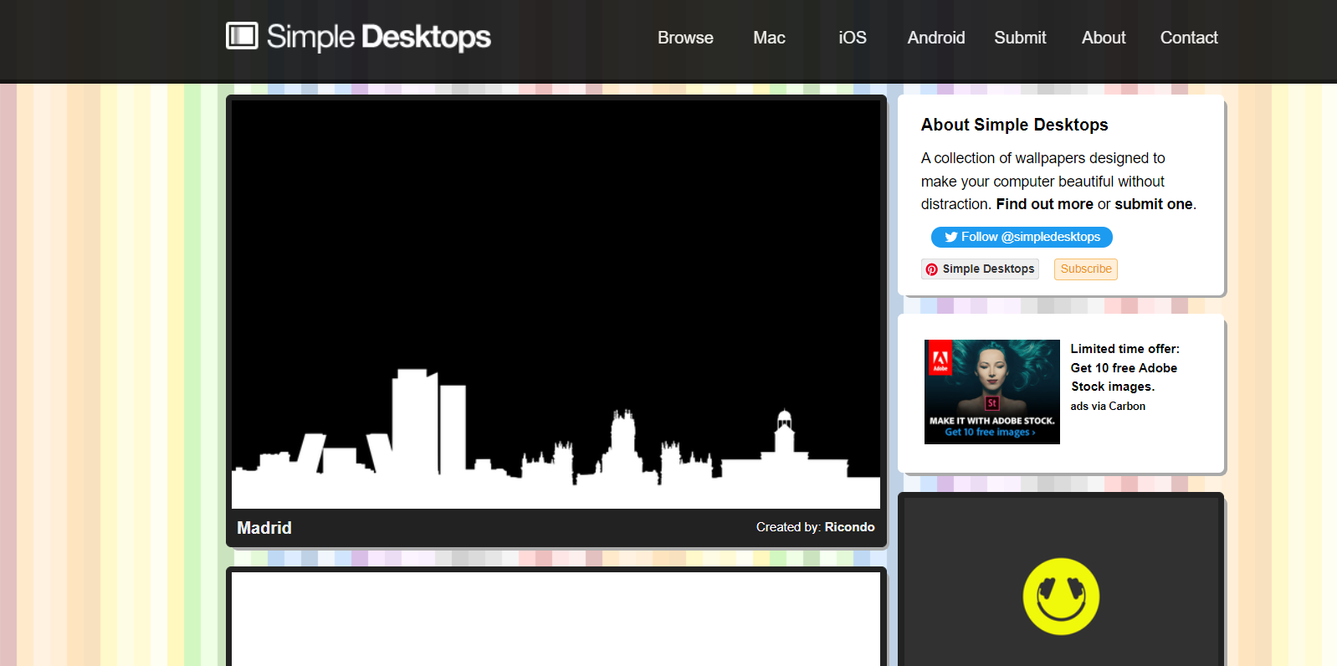
Task: Go to the Submit page
Action: coord(1020,38)
